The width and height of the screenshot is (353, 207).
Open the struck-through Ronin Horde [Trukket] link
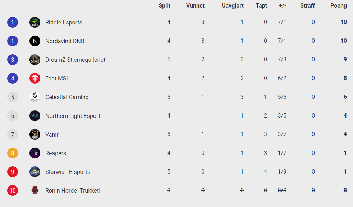[x=72, y=190]
